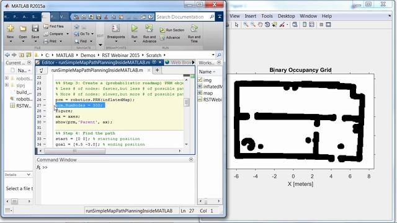Select Zoom In tool in figure window
Screen dimensions: 397x223
click(x=246, y=25)
